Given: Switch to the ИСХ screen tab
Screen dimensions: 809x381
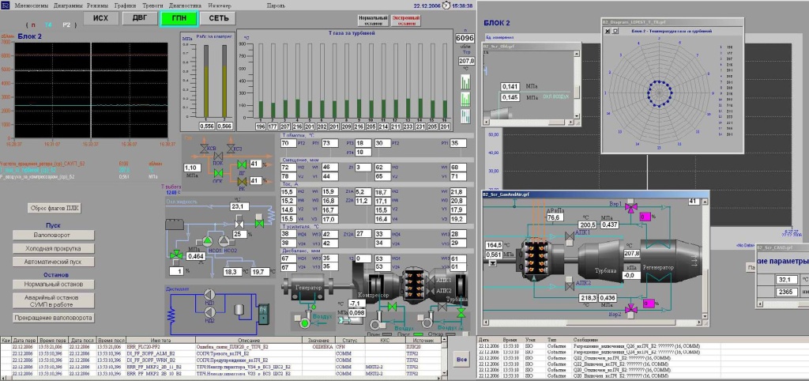Looking at the screenshot, I should (101, 18).
